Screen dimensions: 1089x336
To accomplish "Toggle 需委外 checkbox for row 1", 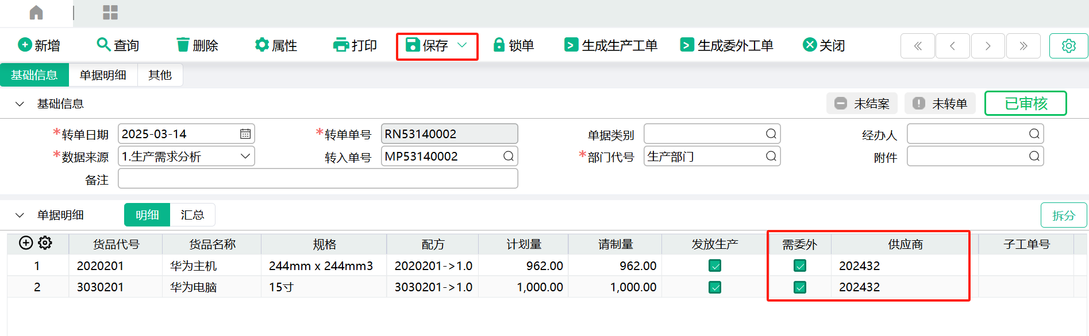I will pos(800,265).
